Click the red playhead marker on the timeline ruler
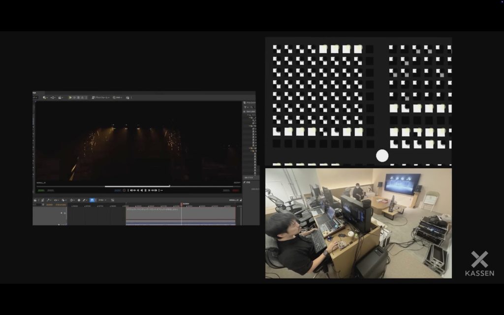This screenshot has height=315, width=504. click(x=182, y=204)
